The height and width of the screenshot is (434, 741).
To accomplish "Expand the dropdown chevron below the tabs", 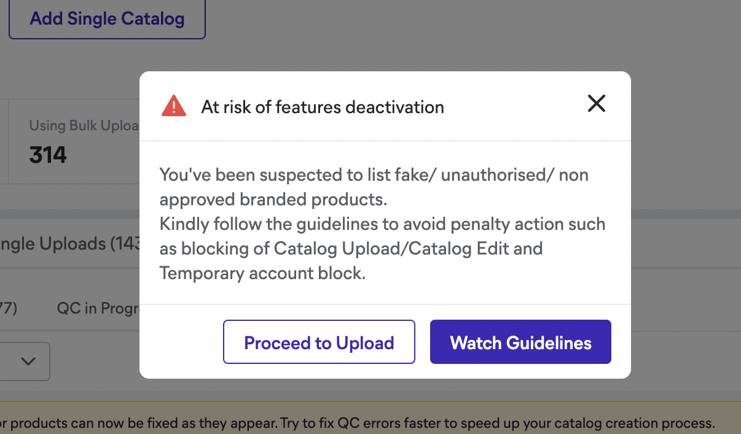I will 28,361.
